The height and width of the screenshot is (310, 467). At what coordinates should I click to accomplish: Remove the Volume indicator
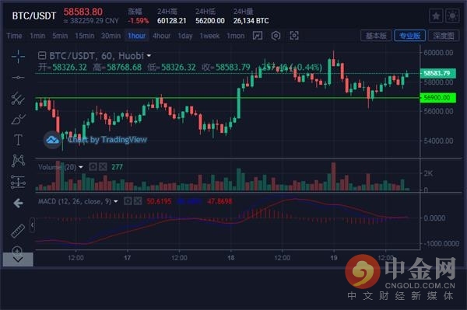103,167
